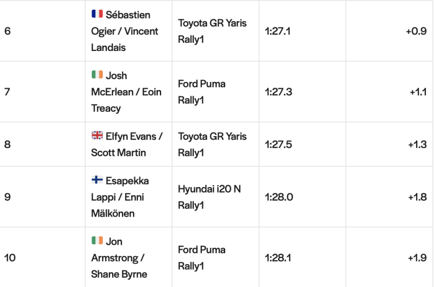Click the French flag beside Sébastien Ogier
The image size is (434, 287).
point(97,14)
